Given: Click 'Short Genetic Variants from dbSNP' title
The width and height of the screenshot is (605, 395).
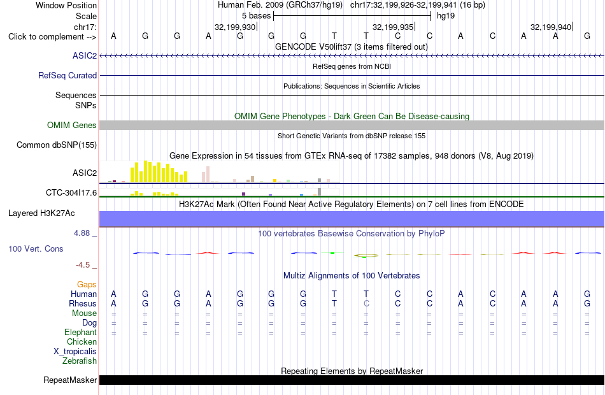Looking at the screenshot, I should [x=352, y=136].
